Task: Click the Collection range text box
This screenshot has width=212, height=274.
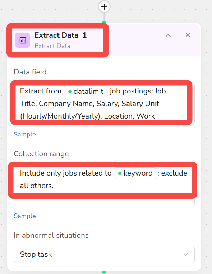Action: [104, 186]
